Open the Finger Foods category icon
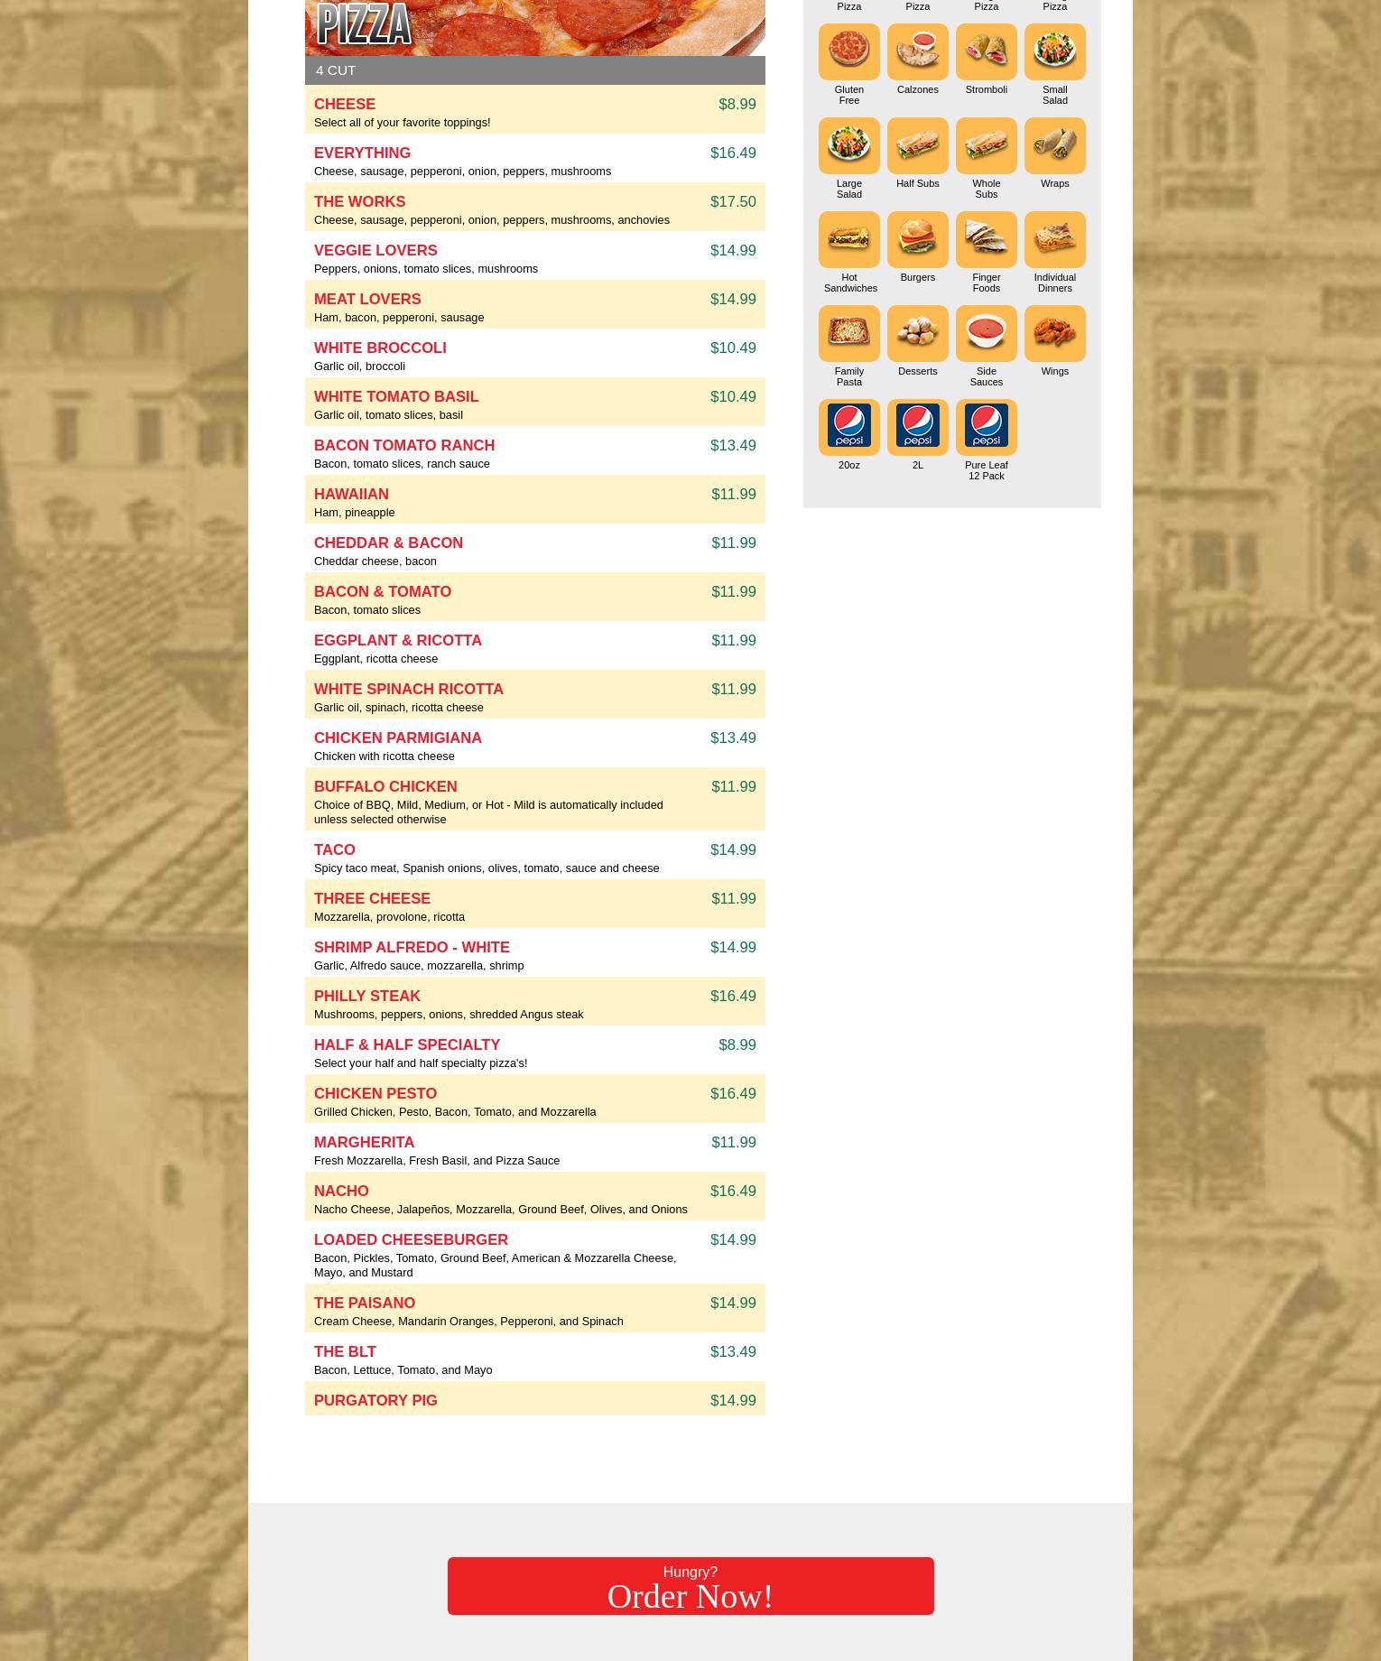The height and width of the screenshot is (1661, 1381). (x=986, y=240)
